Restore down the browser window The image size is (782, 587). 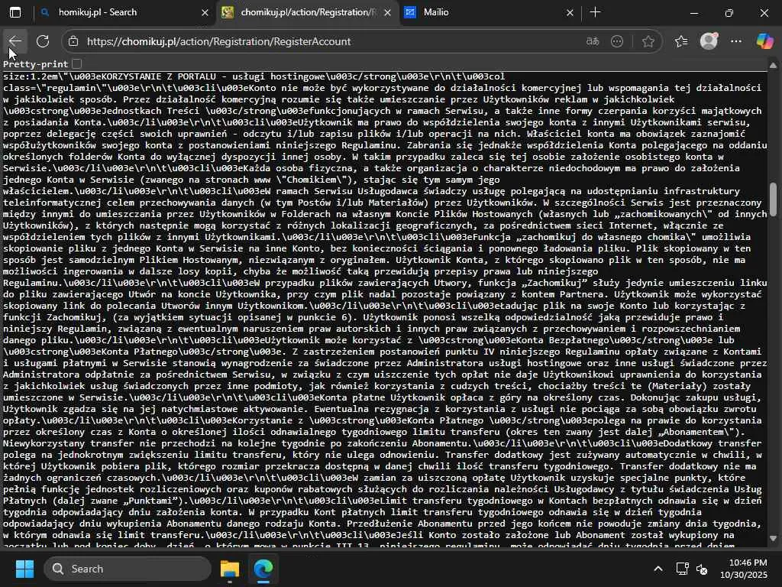[x=729, y=12]
